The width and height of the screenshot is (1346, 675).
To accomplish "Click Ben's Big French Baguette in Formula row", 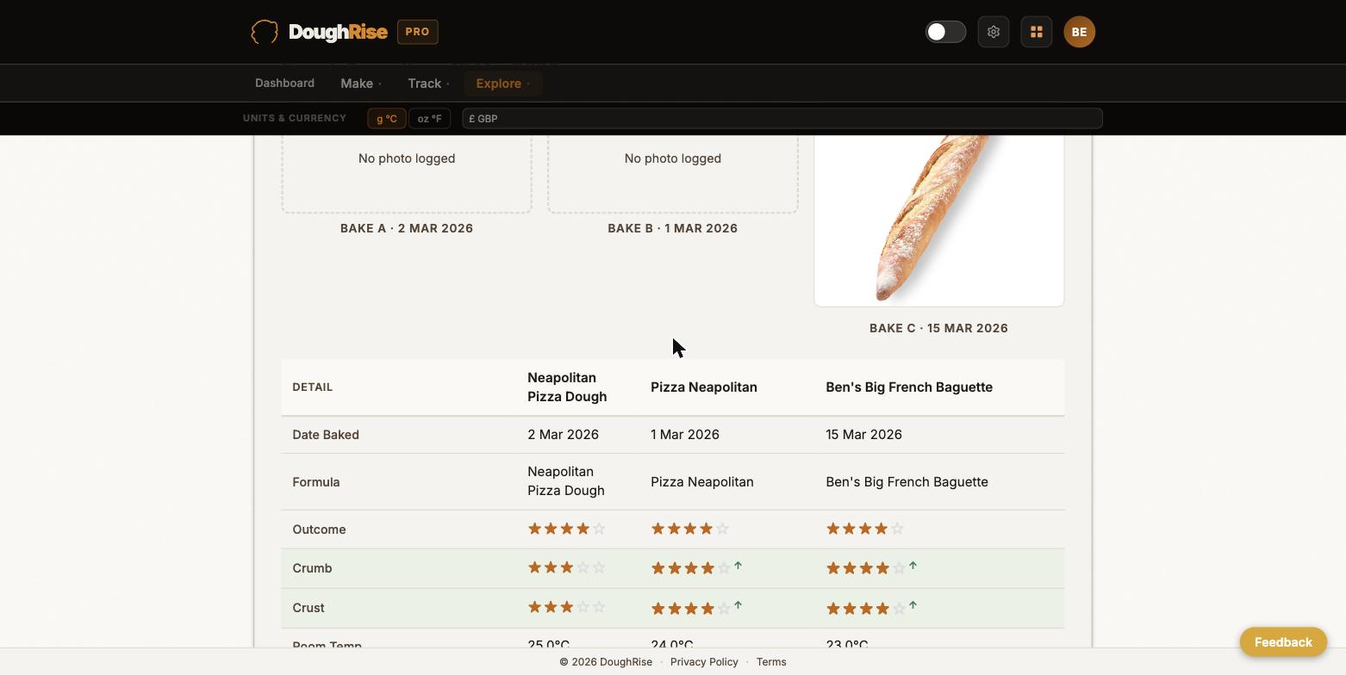I will (907, 482).
